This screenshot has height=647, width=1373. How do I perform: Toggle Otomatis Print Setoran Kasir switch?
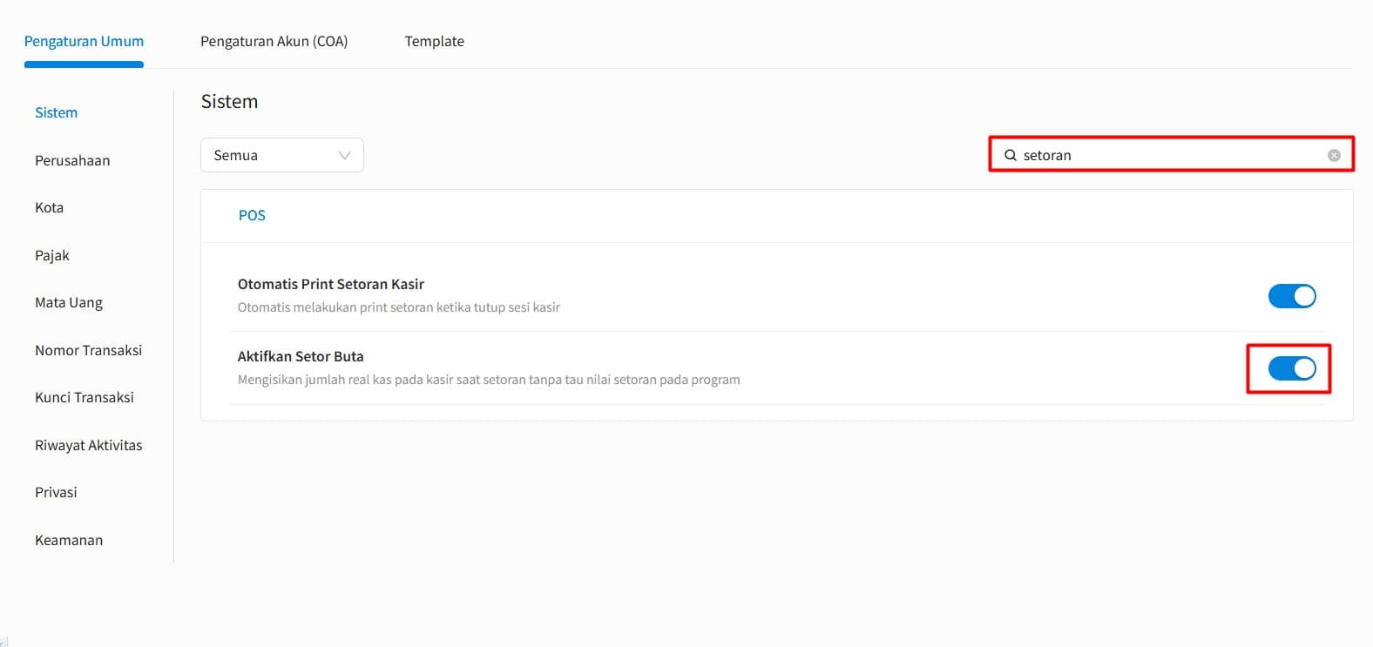click(1292, 296)
